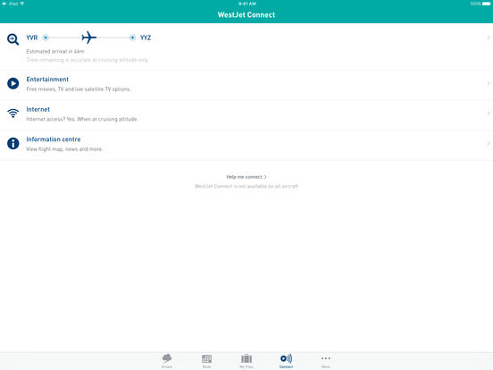Click 'View flight map, news and more' text
Screen dimensions: 493x370
pyautogui.click(x=64, y=149)
